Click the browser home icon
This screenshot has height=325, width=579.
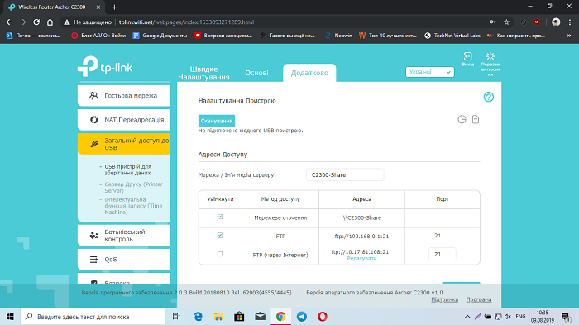point(50,22)
